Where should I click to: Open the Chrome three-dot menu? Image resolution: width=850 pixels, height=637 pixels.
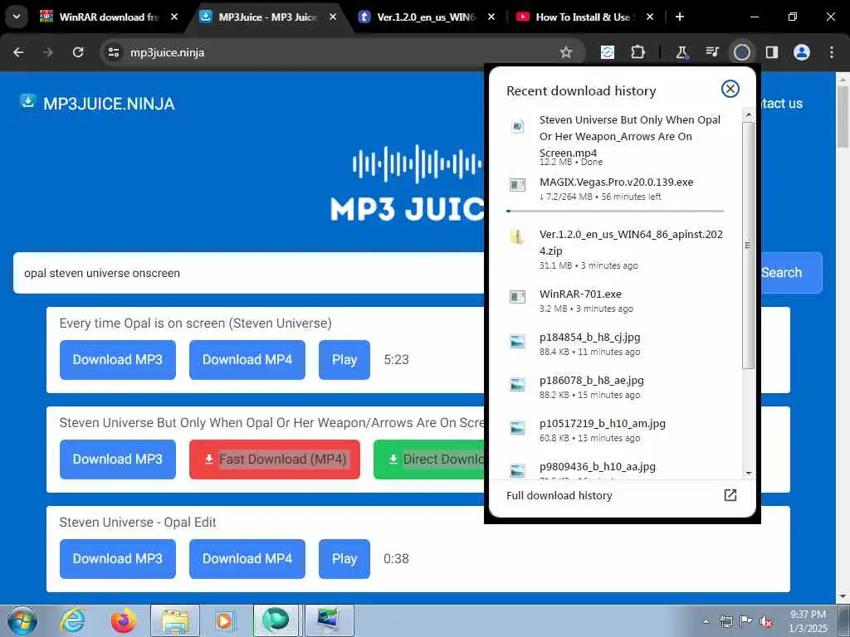point(832,52)
